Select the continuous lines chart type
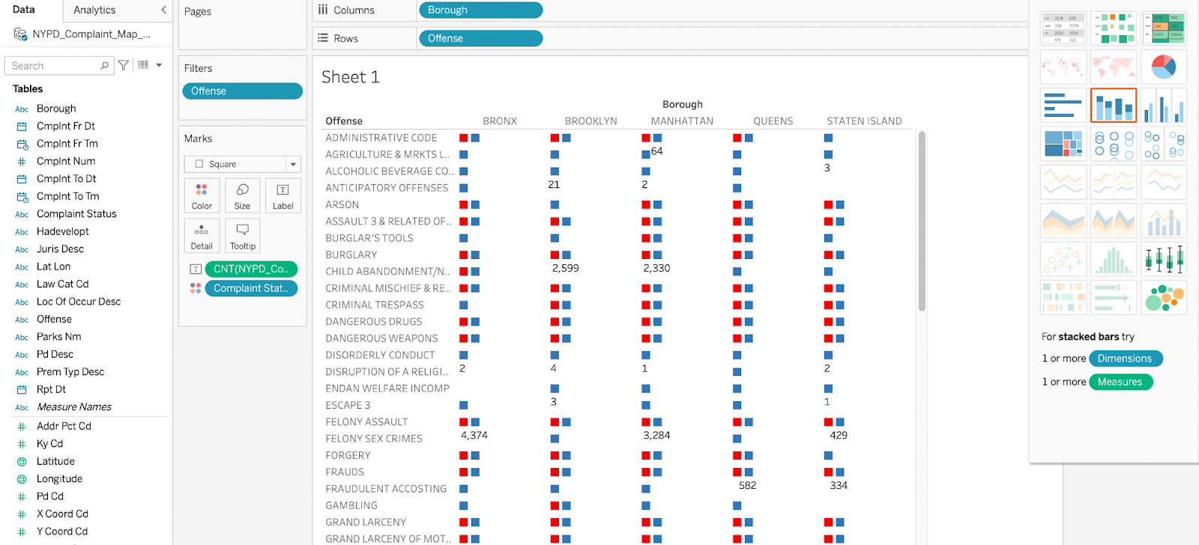Screen dimensions: 1199x545 point(1063,182)
